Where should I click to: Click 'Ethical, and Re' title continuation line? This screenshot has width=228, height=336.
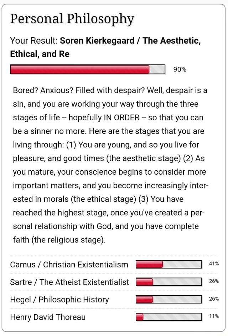[x=40, y=54]
